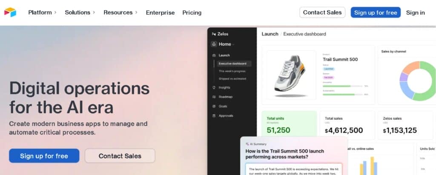Go to the Enterprise page
Image resolution: width=436 pixels, height=175 pixels.
pyautogui.click(x=160, y=13)
